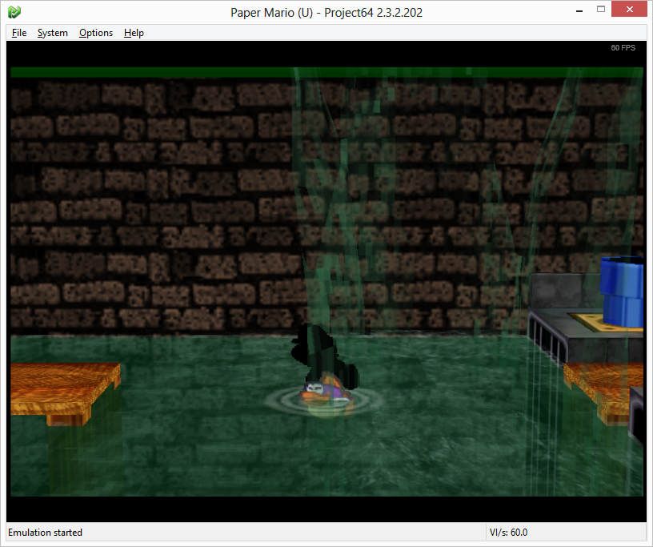Click the VI/s: 60.0 status indicator
This screenshot has width=653, height=547.
pos(510,532)
